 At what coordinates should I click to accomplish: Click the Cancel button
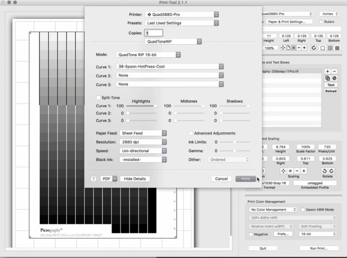click(x=221, y=179)
